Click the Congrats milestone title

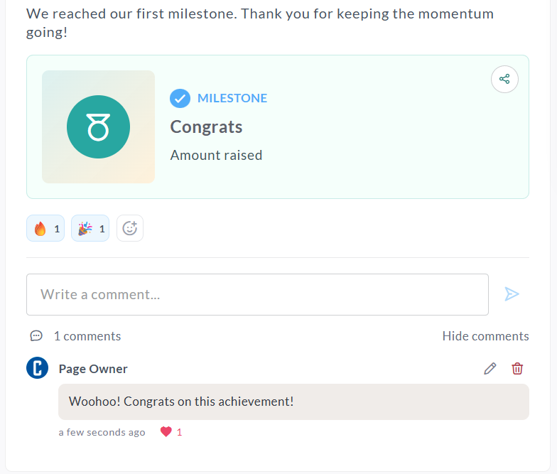pyautogui.click(x=206, y=126)
